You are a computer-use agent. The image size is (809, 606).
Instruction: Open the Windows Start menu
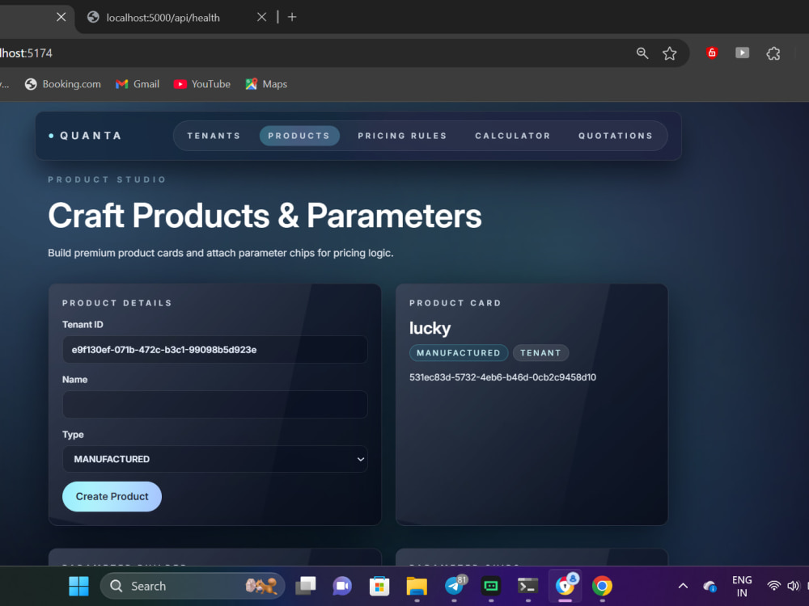tap(79, 586)
